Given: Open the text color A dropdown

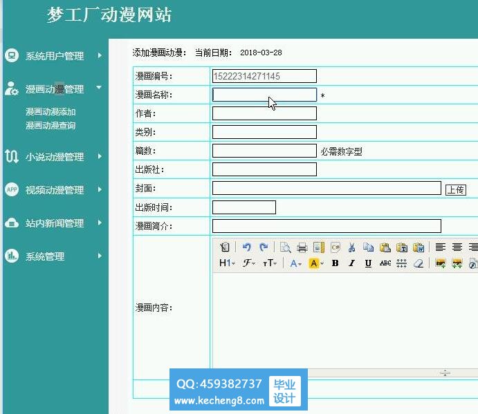Looking at the screenshot, I should click(295, 263).
